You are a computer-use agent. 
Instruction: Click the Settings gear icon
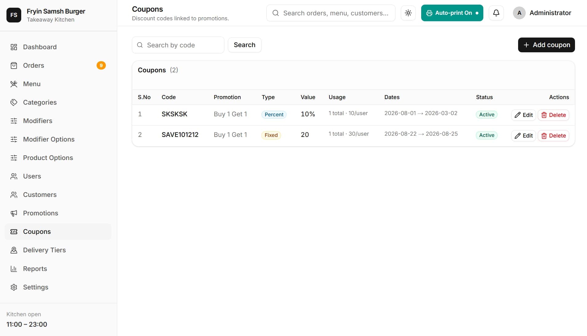pos(14,287)
